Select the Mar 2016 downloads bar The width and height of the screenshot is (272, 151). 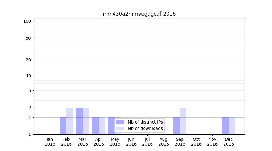(86, 121)
